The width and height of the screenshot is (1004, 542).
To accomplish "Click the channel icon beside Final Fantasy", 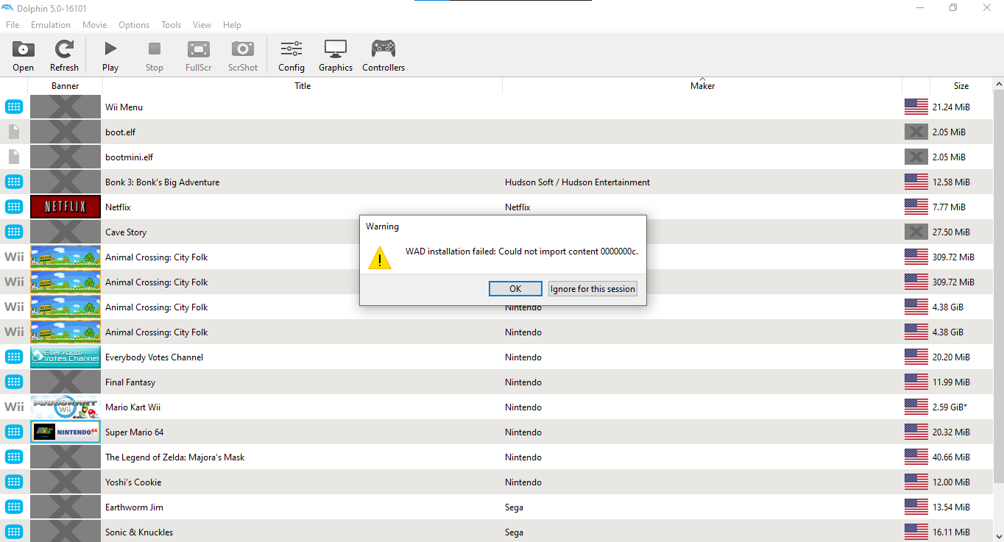I will click(x=14, y=382).
